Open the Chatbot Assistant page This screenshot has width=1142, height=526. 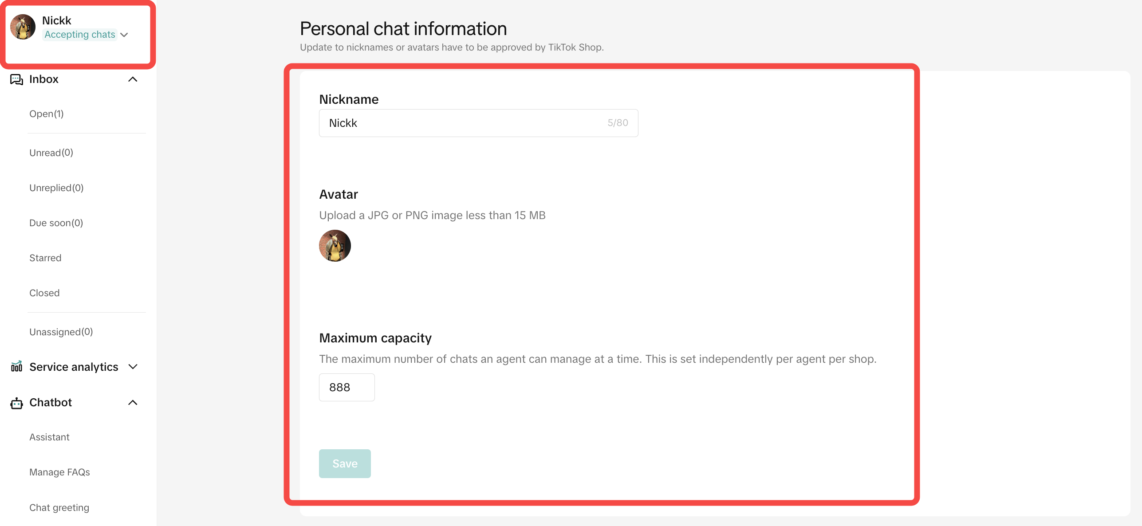pyautogui.click(x=49, y=437)
